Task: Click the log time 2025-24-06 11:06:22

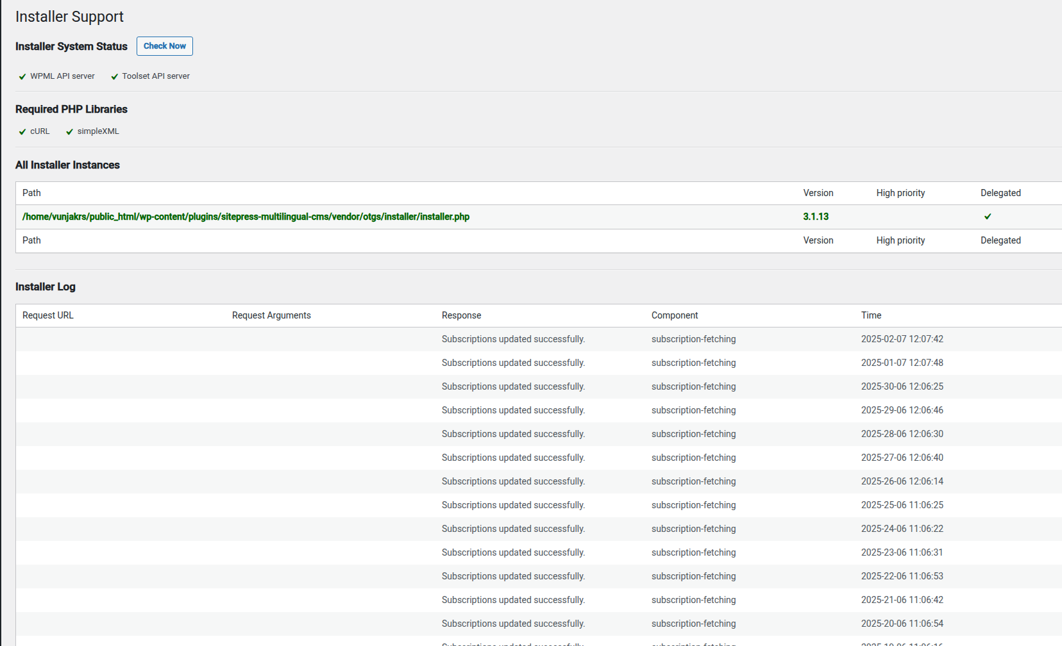Action: 902,529
